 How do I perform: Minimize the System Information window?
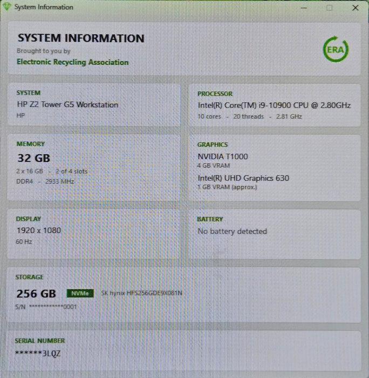point(304,8)
